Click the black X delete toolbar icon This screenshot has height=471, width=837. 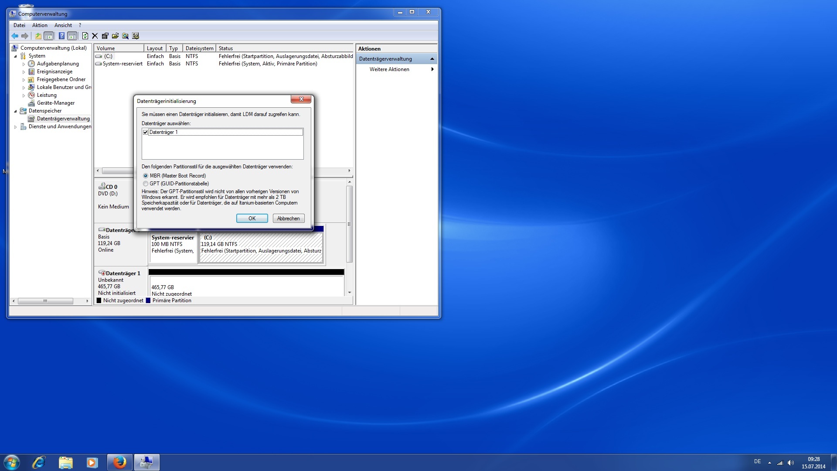(95, 36)
